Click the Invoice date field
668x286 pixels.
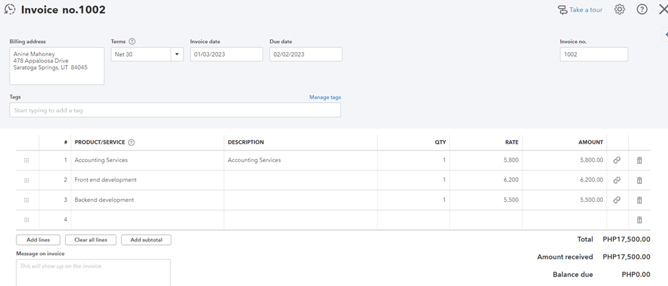pyautogui.click(x=226, y=54)
